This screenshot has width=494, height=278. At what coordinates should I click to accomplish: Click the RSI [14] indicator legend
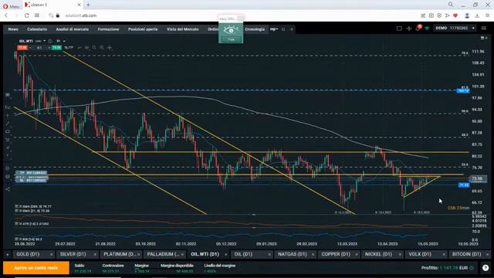29,239
